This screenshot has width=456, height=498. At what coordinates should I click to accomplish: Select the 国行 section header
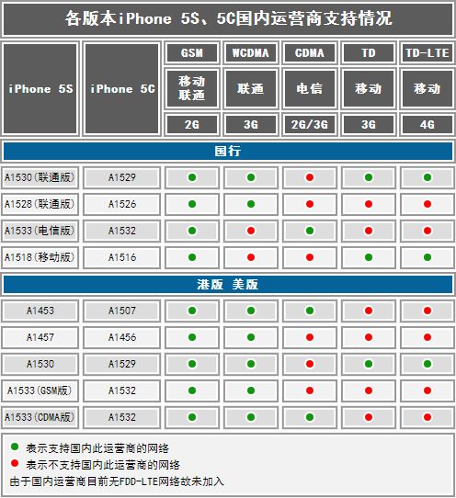point(228,152)
